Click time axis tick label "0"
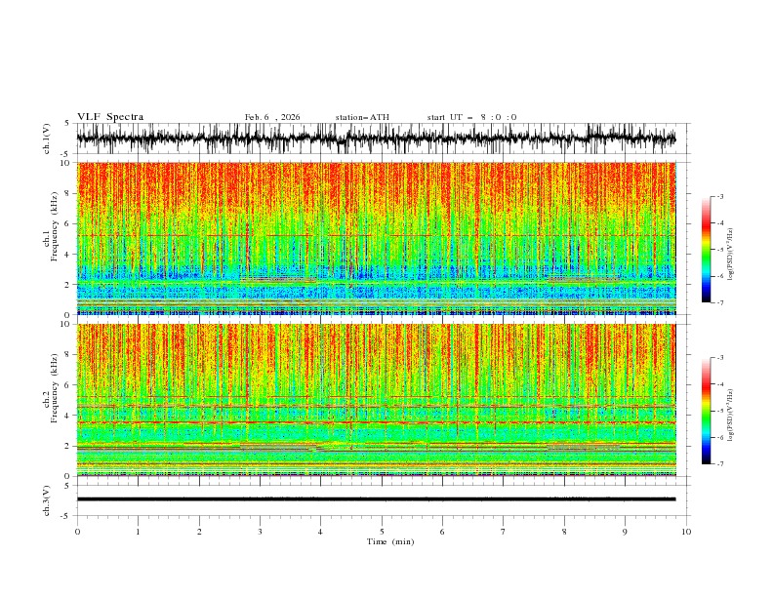The height and width of the screenshot is (597, 773). click(77, 532)
